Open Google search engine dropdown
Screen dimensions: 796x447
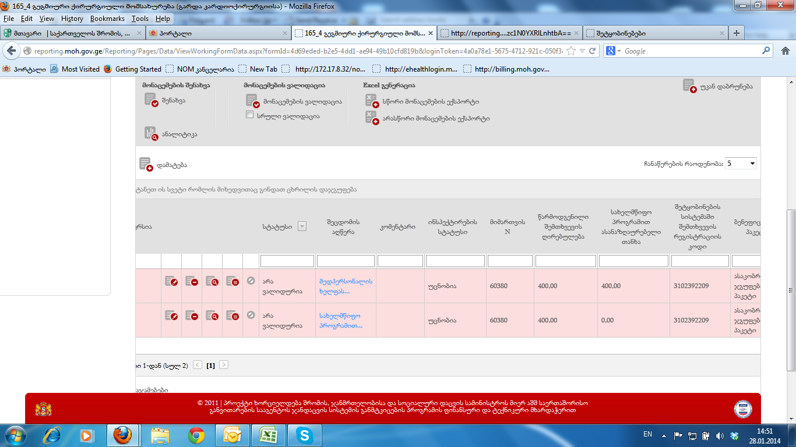click(x=614, y=51)
